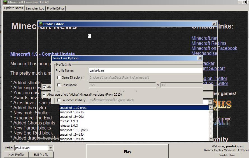
Task: Click the New Profile button
Action: [16, 155]
